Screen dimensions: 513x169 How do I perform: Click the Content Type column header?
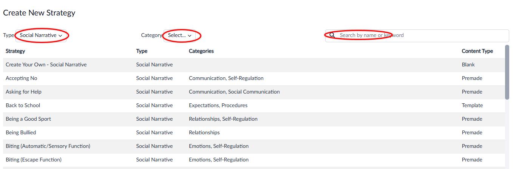477,51
